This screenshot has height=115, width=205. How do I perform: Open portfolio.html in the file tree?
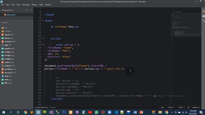[x=11, y=69]
